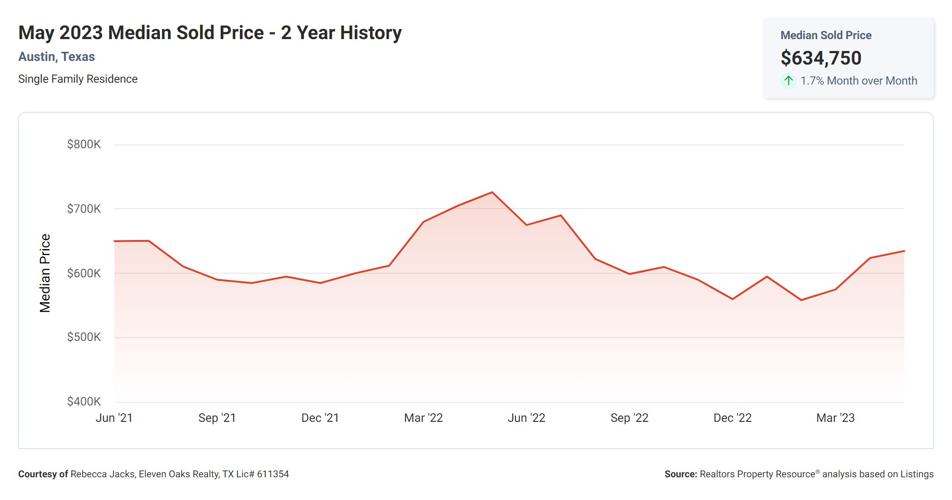Click the Median Sold Price card header
The image size is (952, 500).
pos(826,35)
